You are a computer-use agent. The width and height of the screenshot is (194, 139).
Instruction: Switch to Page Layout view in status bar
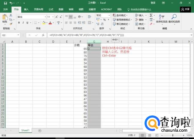click(150, 135)
